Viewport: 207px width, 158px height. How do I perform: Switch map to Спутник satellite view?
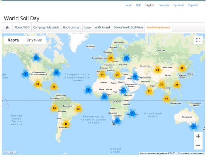tap(34, 40)
